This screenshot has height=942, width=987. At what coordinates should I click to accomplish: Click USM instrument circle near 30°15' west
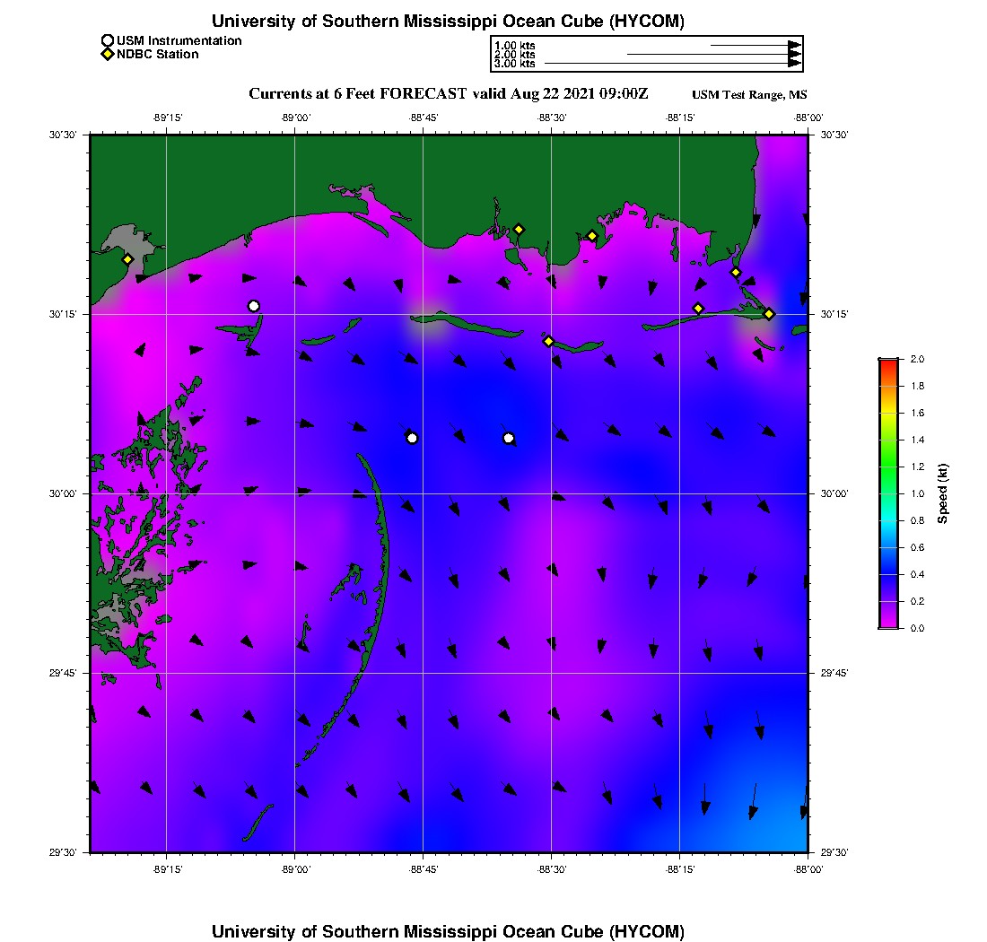254,307
